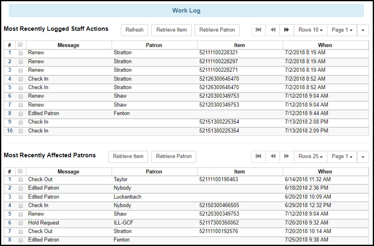Click Retrieve Patron in Affected Patrons section
The height and width of the screenshot is (246, 374).
[174, 156]
